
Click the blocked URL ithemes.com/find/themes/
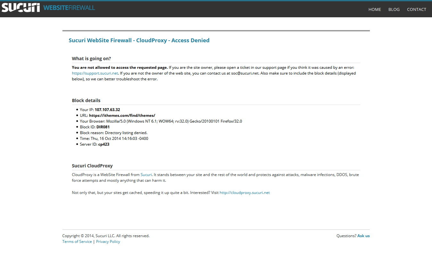(x=122, y=116)
